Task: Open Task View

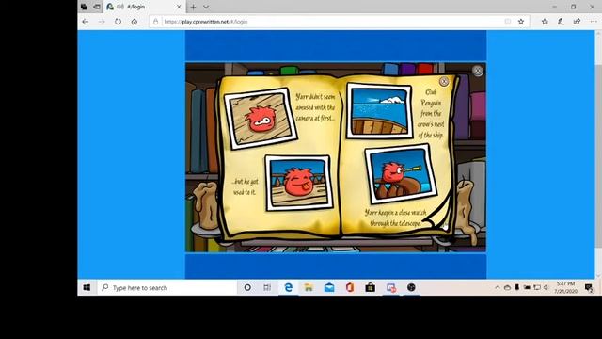Action: click(x=267, y=287)
